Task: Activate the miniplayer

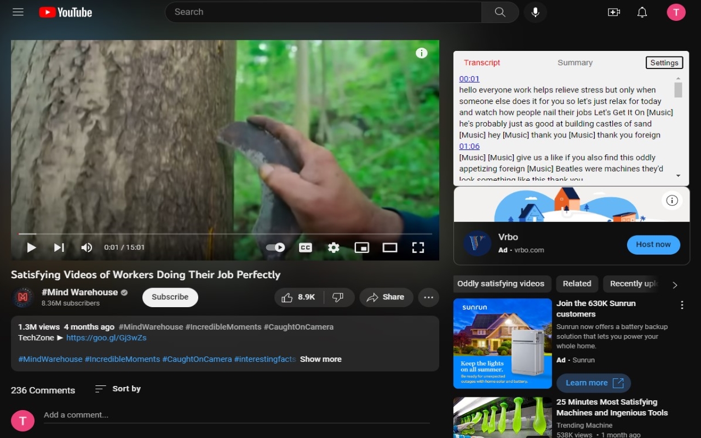Action: (362, 247)
